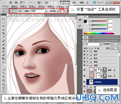
Task: Expand the 眉毛 layer group
Action: (x=88, y=58)
